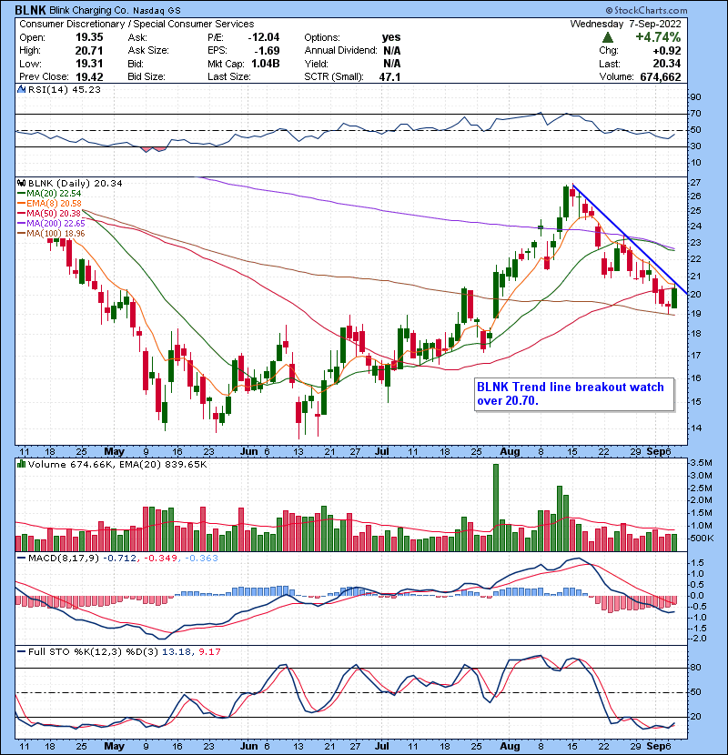Click the Aug label on price chart axis

510,452
